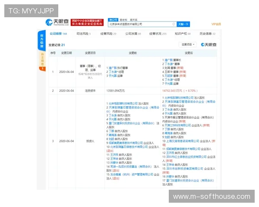Open the red 官方备案企业征信机构 banner

tap(87, 22)
